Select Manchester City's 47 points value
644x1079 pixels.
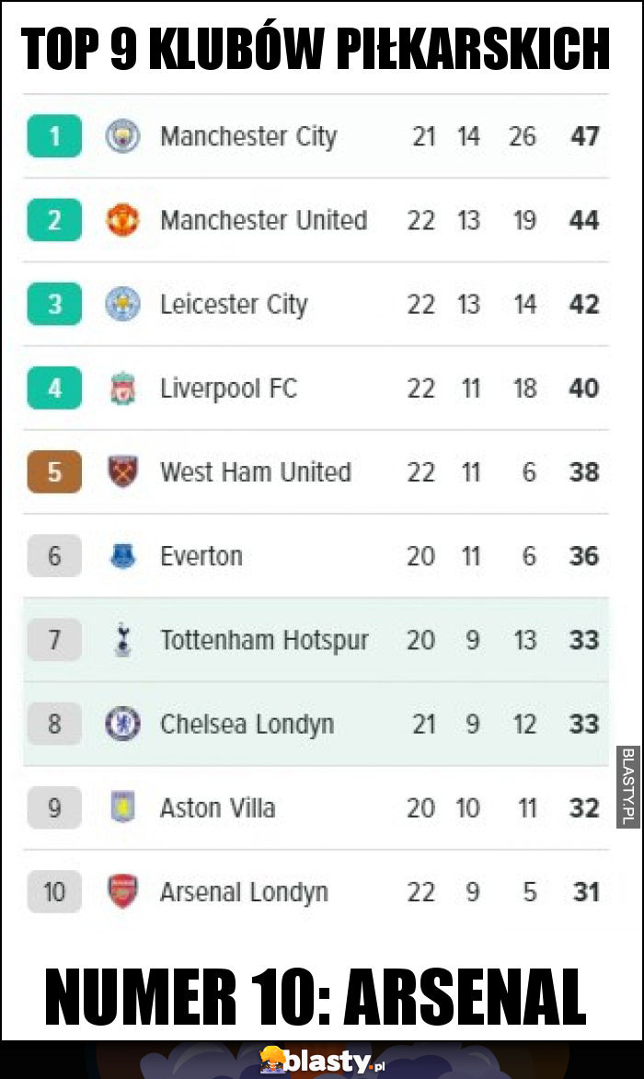(x=585, y=136)
